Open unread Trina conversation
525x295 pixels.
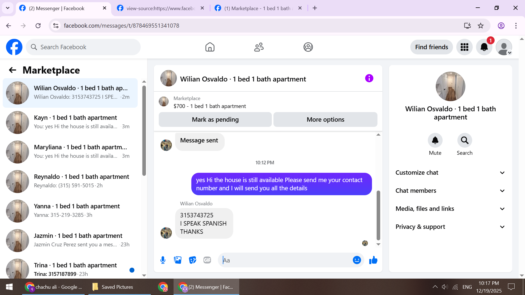coord(70,267)
